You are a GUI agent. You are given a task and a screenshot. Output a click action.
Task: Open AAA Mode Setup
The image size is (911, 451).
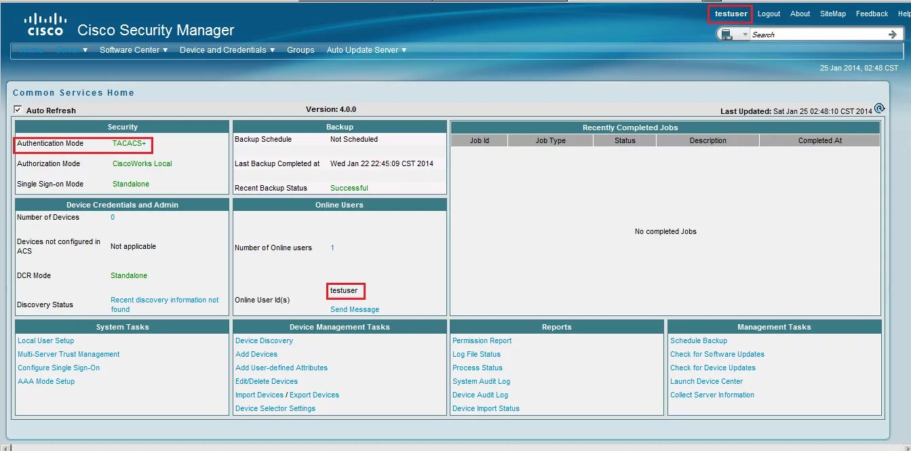point(46,381)
